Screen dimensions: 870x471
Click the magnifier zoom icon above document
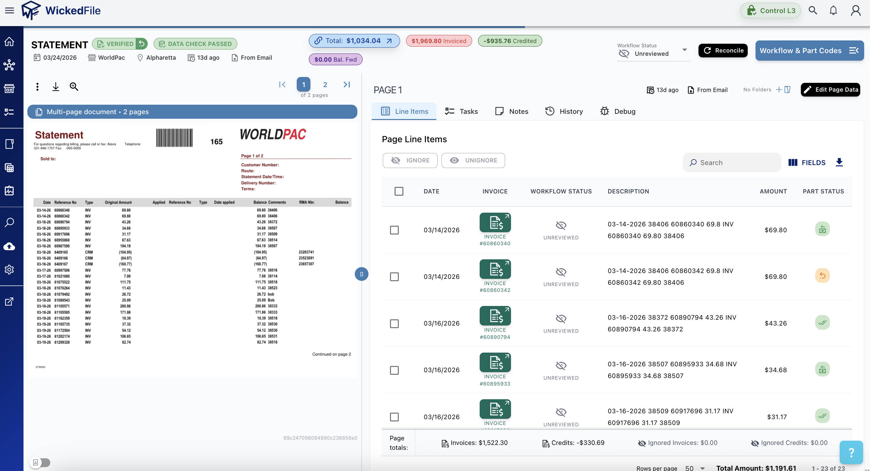tap(74, 87)
